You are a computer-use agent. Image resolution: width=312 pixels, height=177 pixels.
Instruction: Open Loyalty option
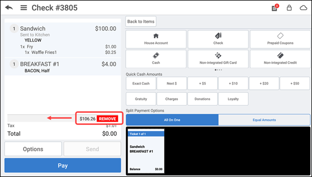pyautogui.click(x=233, y=99)
